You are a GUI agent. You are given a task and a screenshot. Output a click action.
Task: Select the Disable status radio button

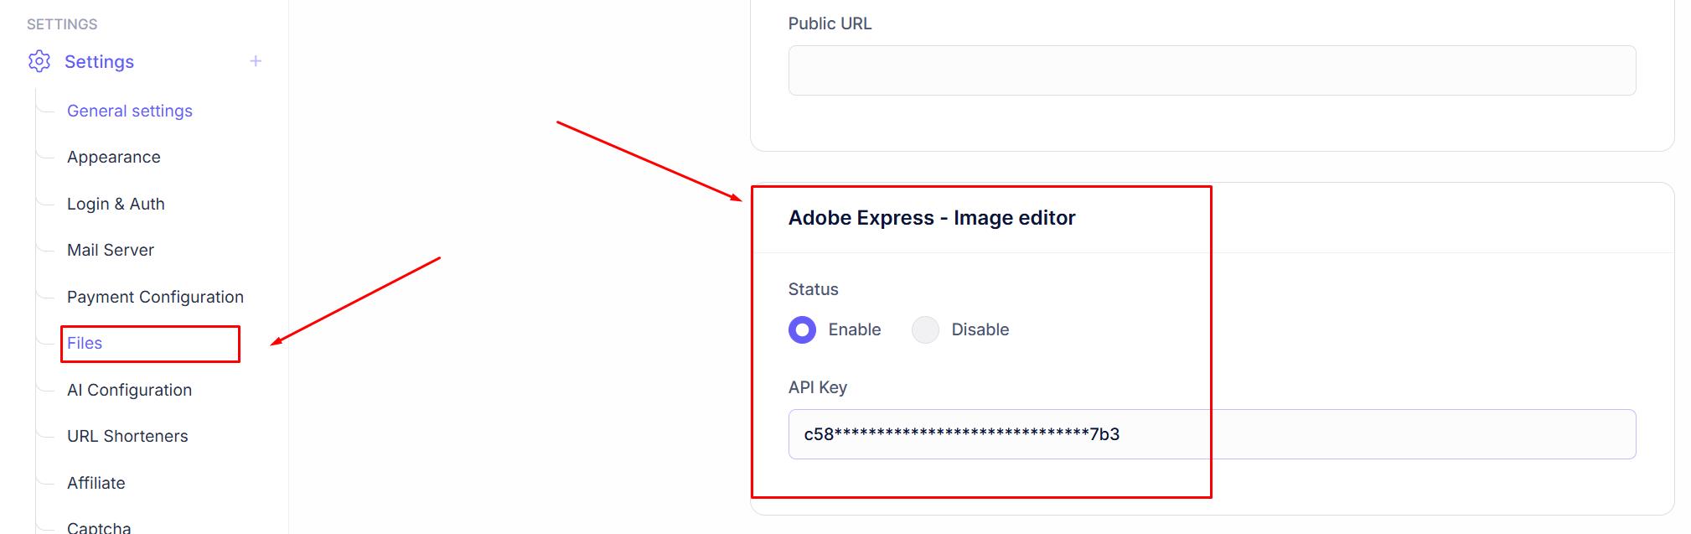coord(925,329)
